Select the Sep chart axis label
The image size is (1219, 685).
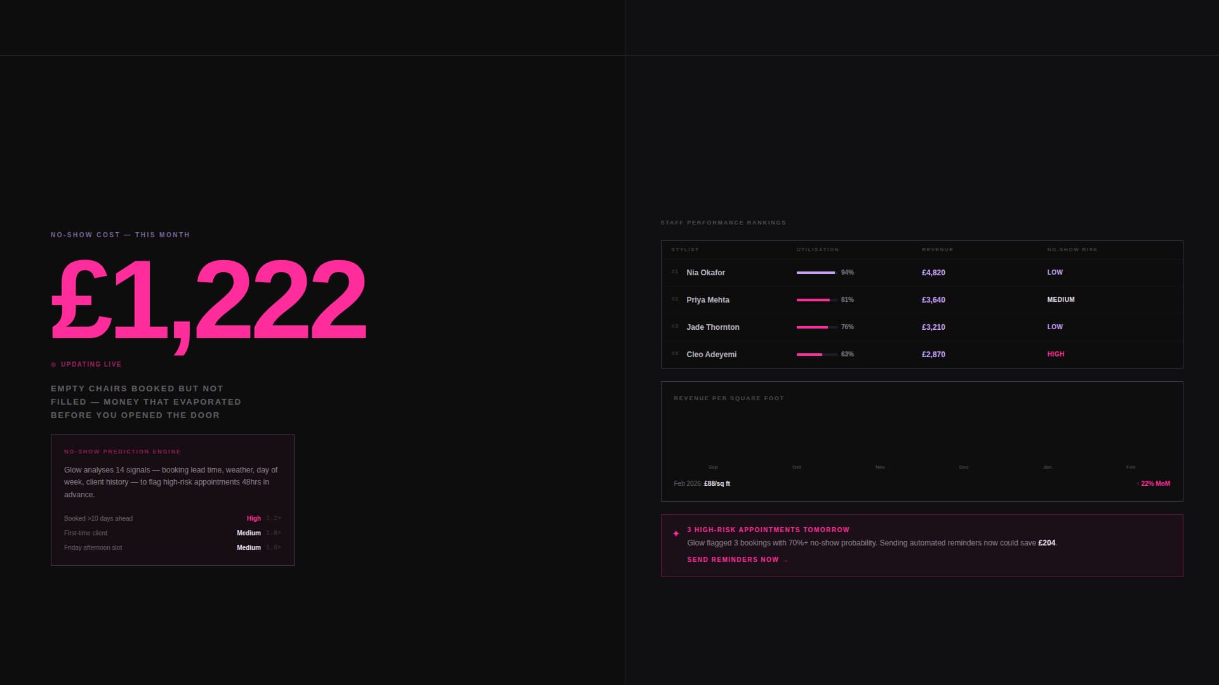[x=713, y=467]
